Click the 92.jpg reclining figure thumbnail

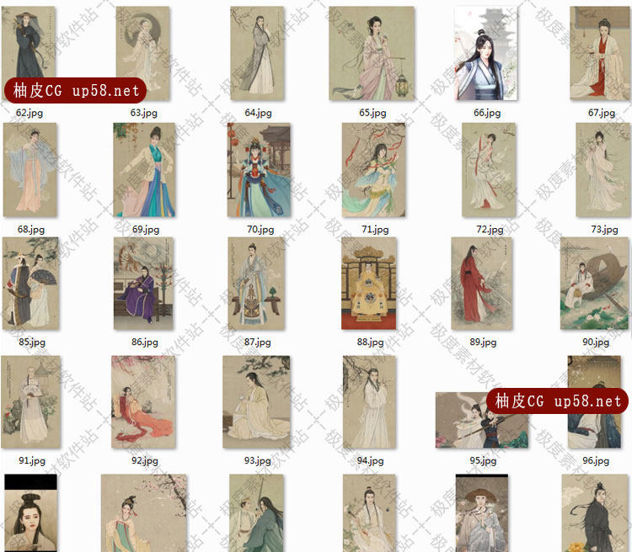(143, 402)
